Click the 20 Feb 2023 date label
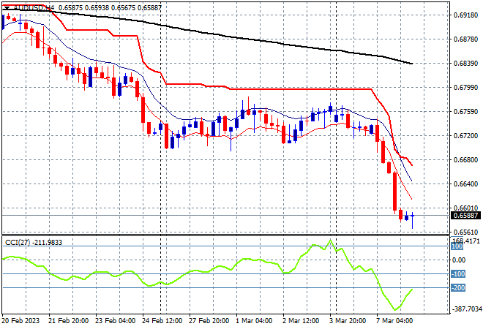Viewport: 483px width, 329px height. coord(21,321)
